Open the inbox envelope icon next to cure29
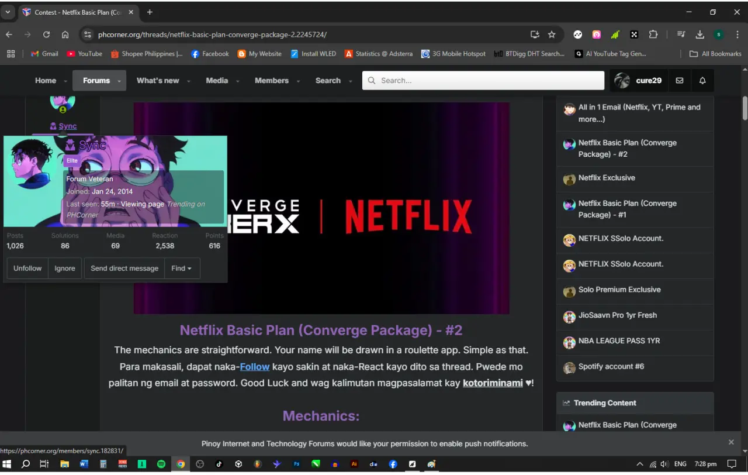This screenshot has height=475, width=748. [679, 81]
